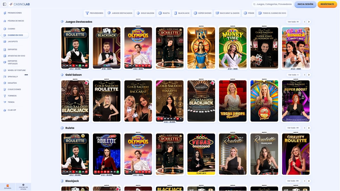Screen dimensions: 340x191
Task: Click the Blackjack section heading icon
Action: click(x=62, y=181)
